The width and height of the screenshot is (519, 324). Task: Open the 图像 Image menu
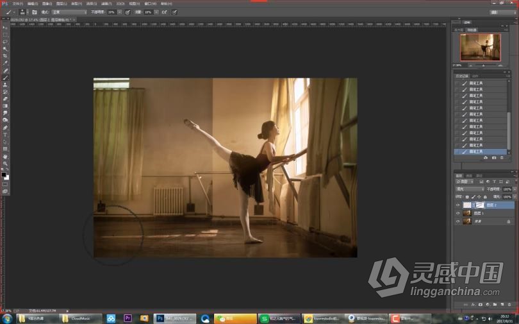[x=47, y=4]
